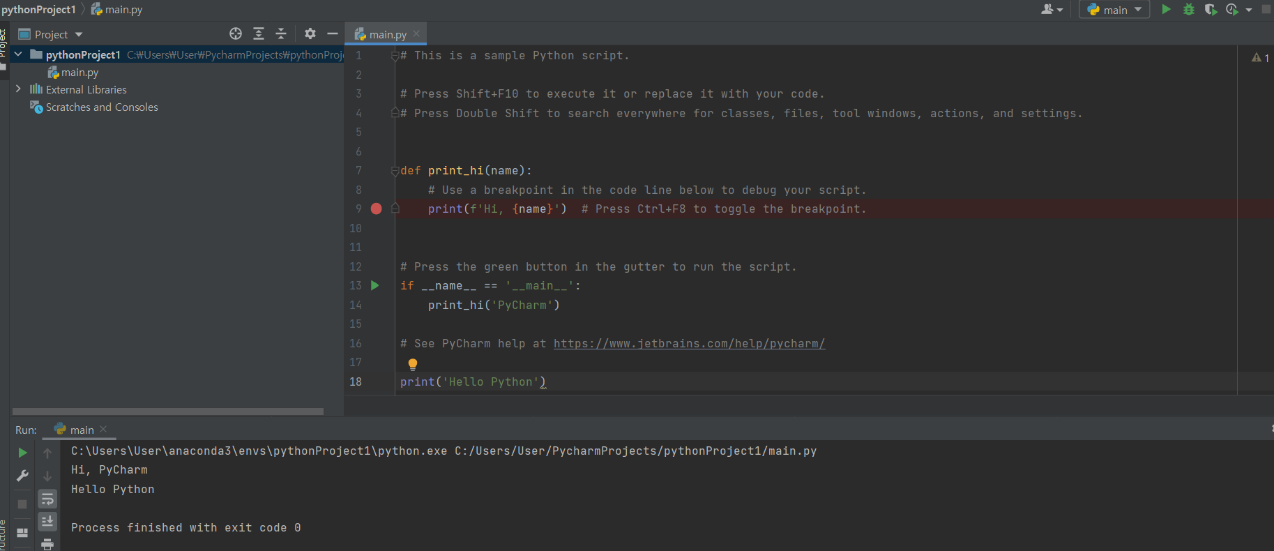
Task: Fold the print_hi function at line 7
Action: coord(395,170)
